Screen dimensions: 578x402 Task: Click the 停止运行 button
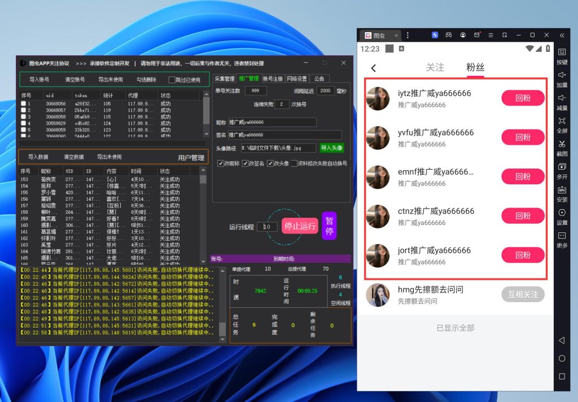300,227
